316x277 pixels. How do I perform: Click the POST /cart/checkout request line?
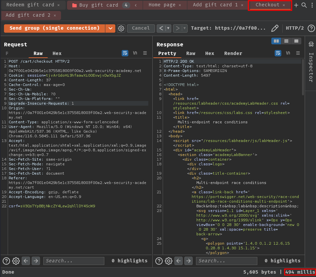[x=39, y=61]
